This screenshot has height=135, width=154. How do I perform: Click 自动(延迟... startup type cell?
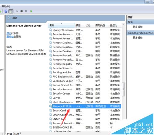coord(101,106)
